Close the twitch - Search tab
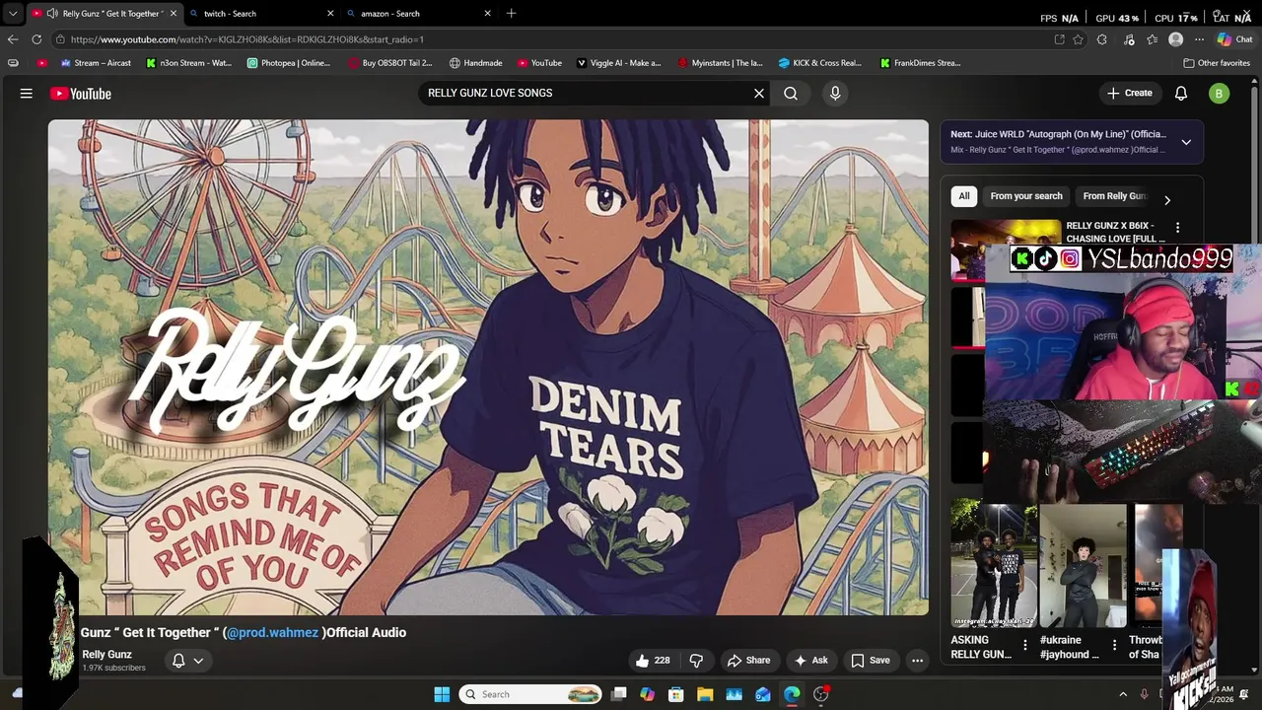This screenshot has height=710, width=1262. point(330,14)
